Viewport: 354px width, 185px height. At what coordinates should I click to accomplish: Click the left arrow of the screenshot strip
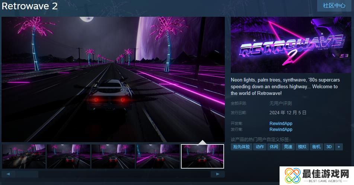pyautogui.click(x=9, y=174)
